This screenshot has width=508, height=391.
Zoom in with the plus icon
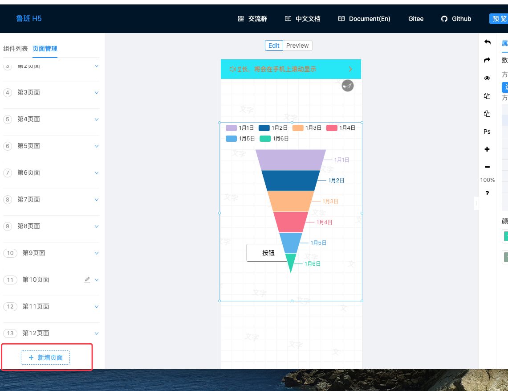(487, 149)
